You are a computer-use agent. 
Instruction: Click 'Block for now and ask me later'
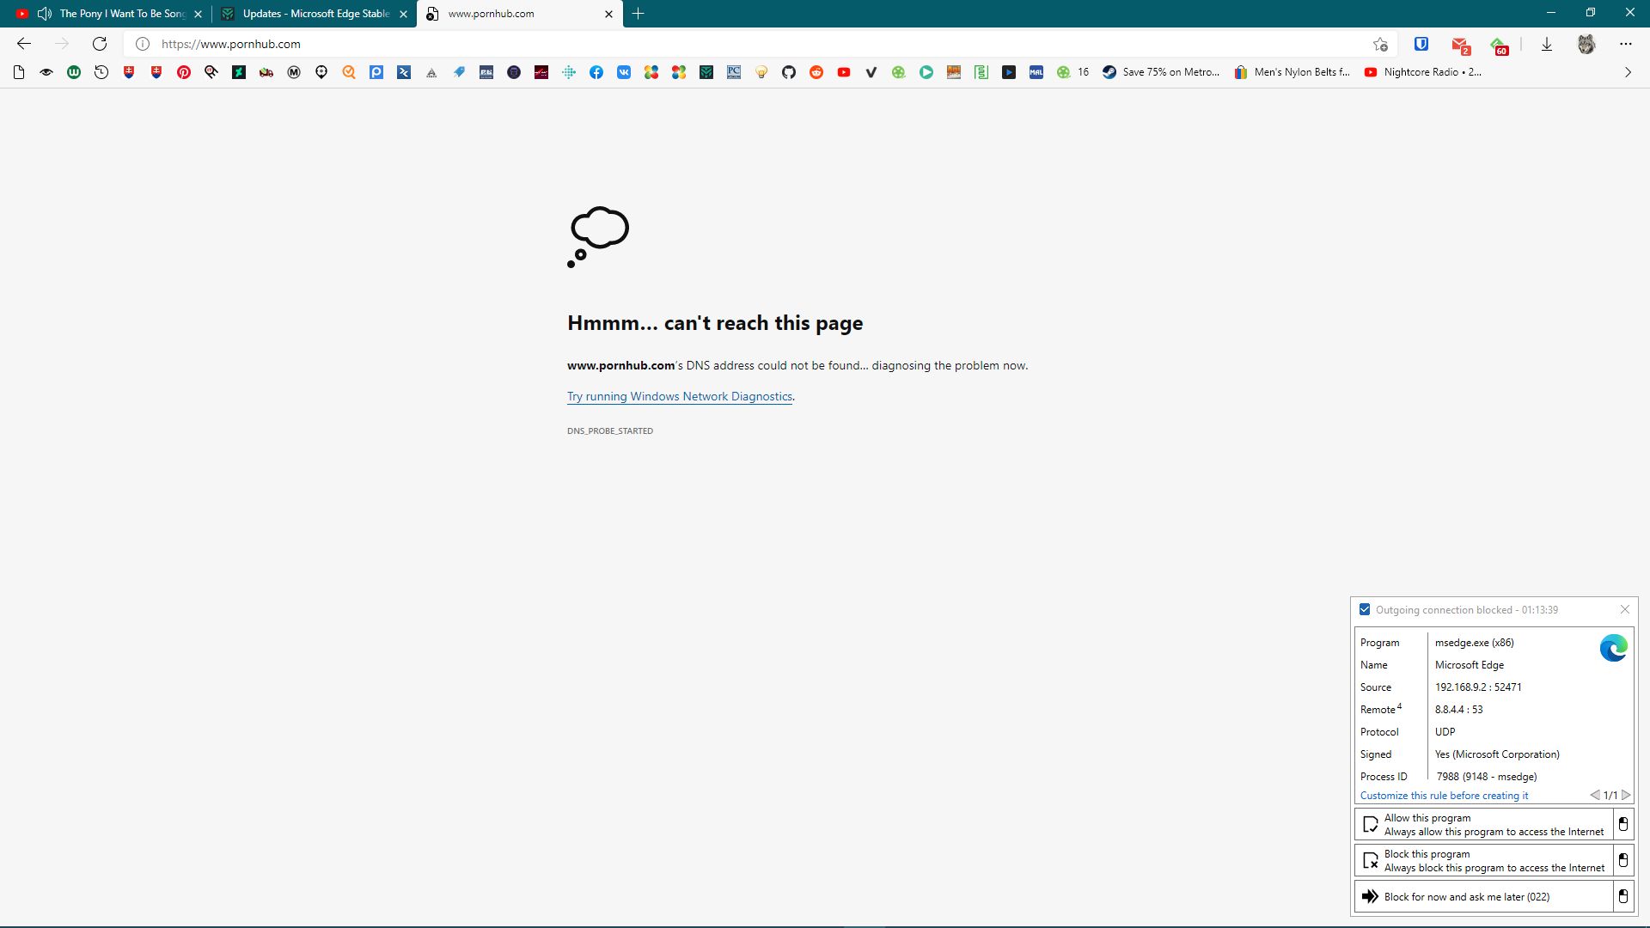[x=1483, y=897]
